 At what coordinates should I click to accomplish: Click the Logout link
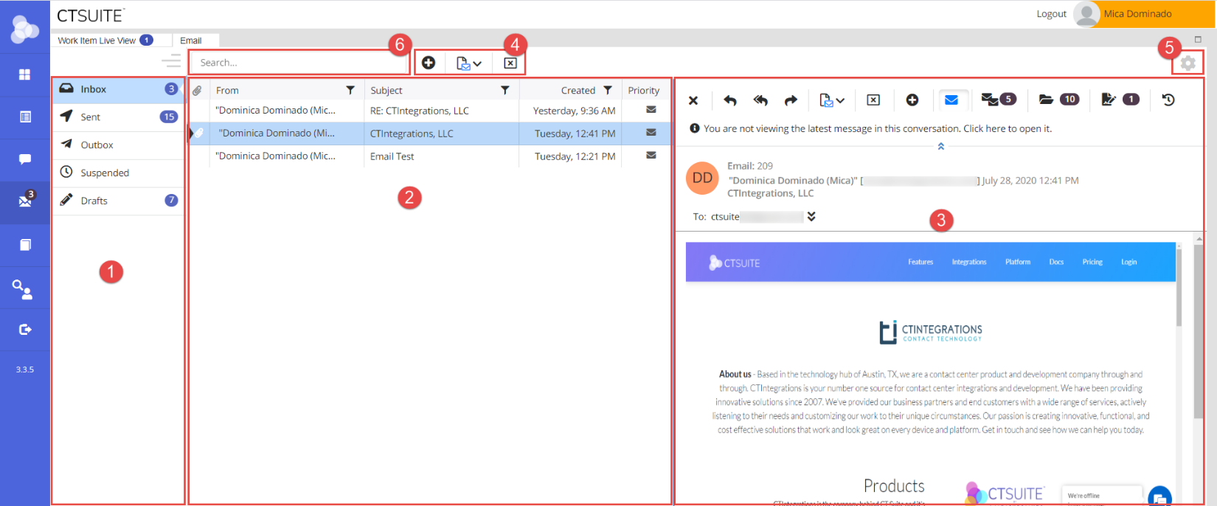(1051, 14)
